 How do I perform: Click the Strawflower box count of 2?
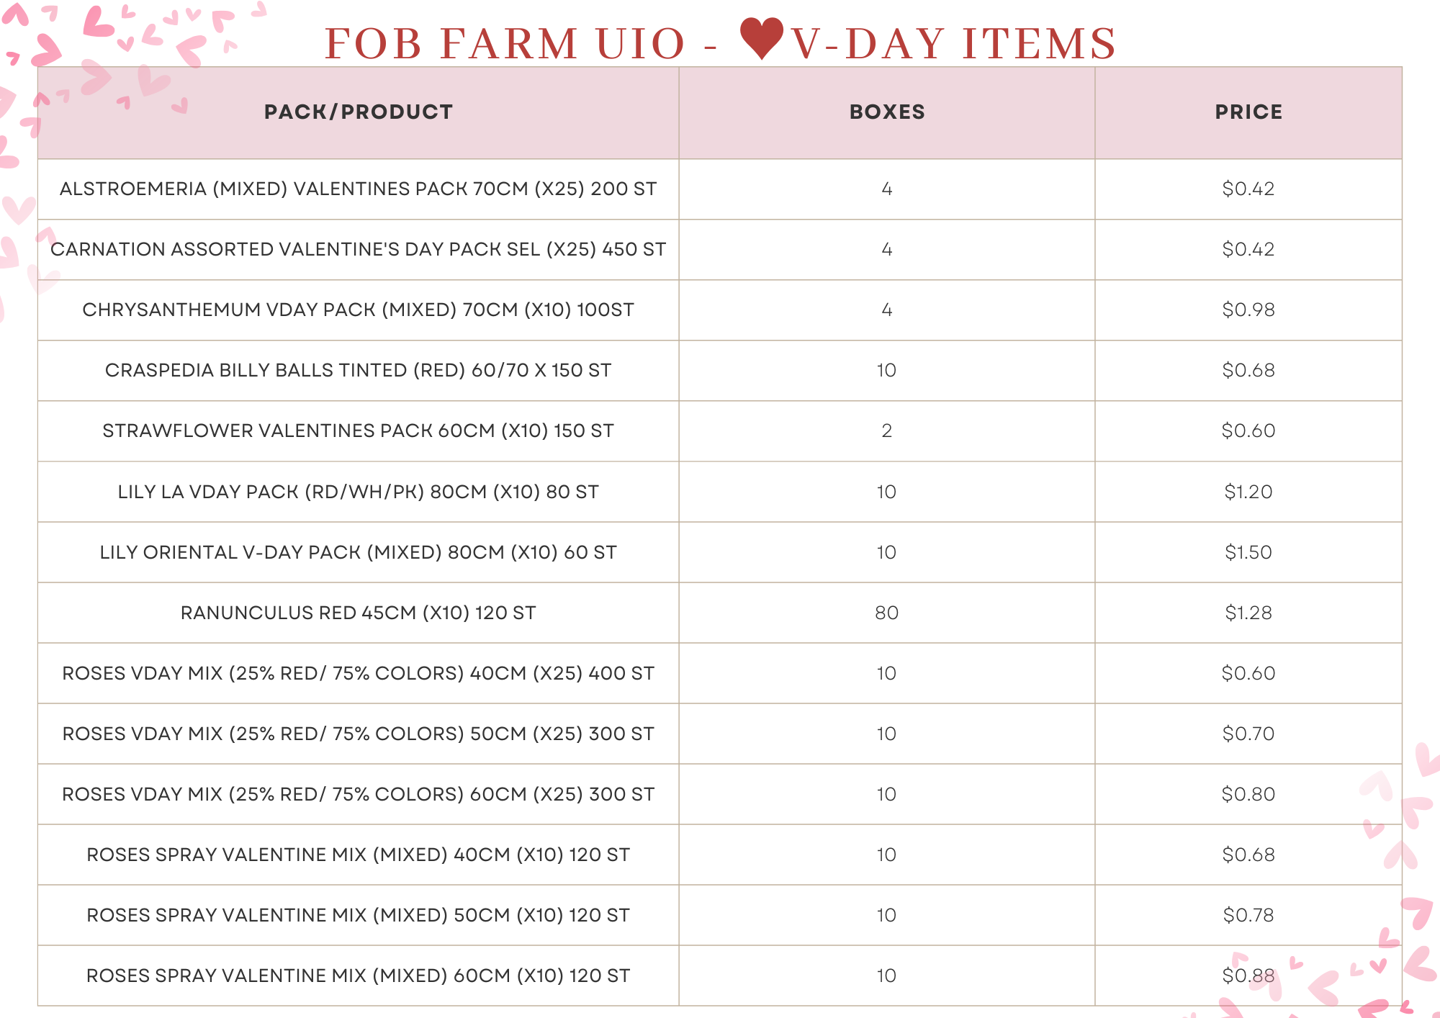[886, 431]
